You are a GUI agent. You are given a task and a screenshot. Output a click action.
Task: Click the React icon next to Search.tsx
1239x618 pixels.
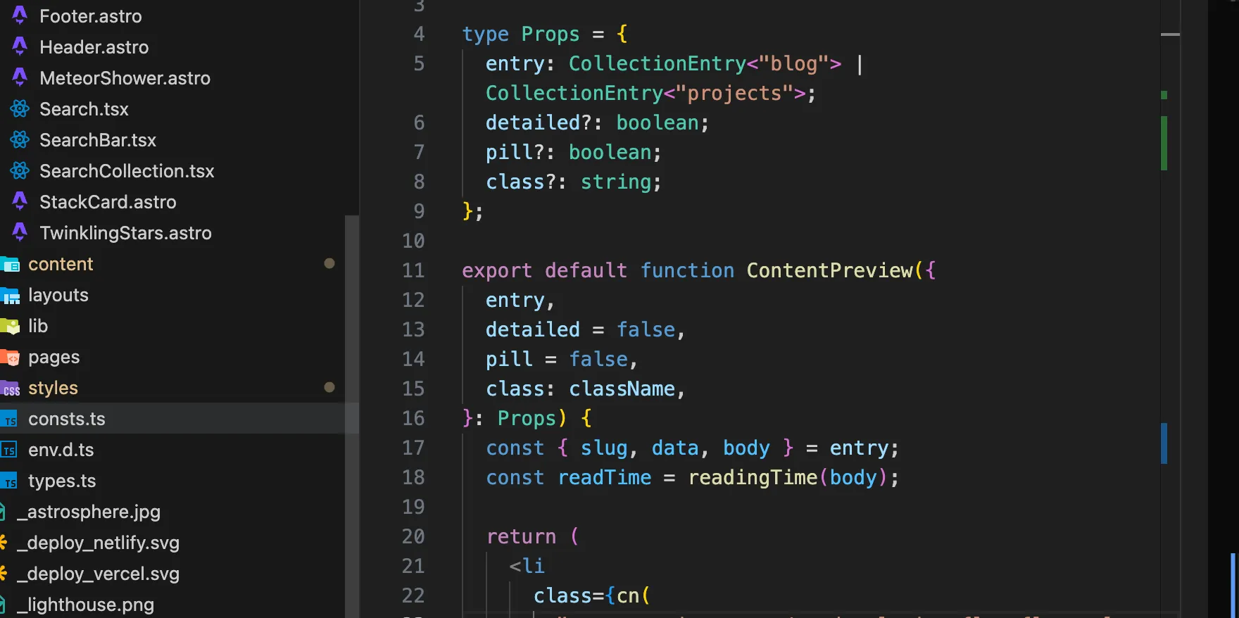[20, 109]
